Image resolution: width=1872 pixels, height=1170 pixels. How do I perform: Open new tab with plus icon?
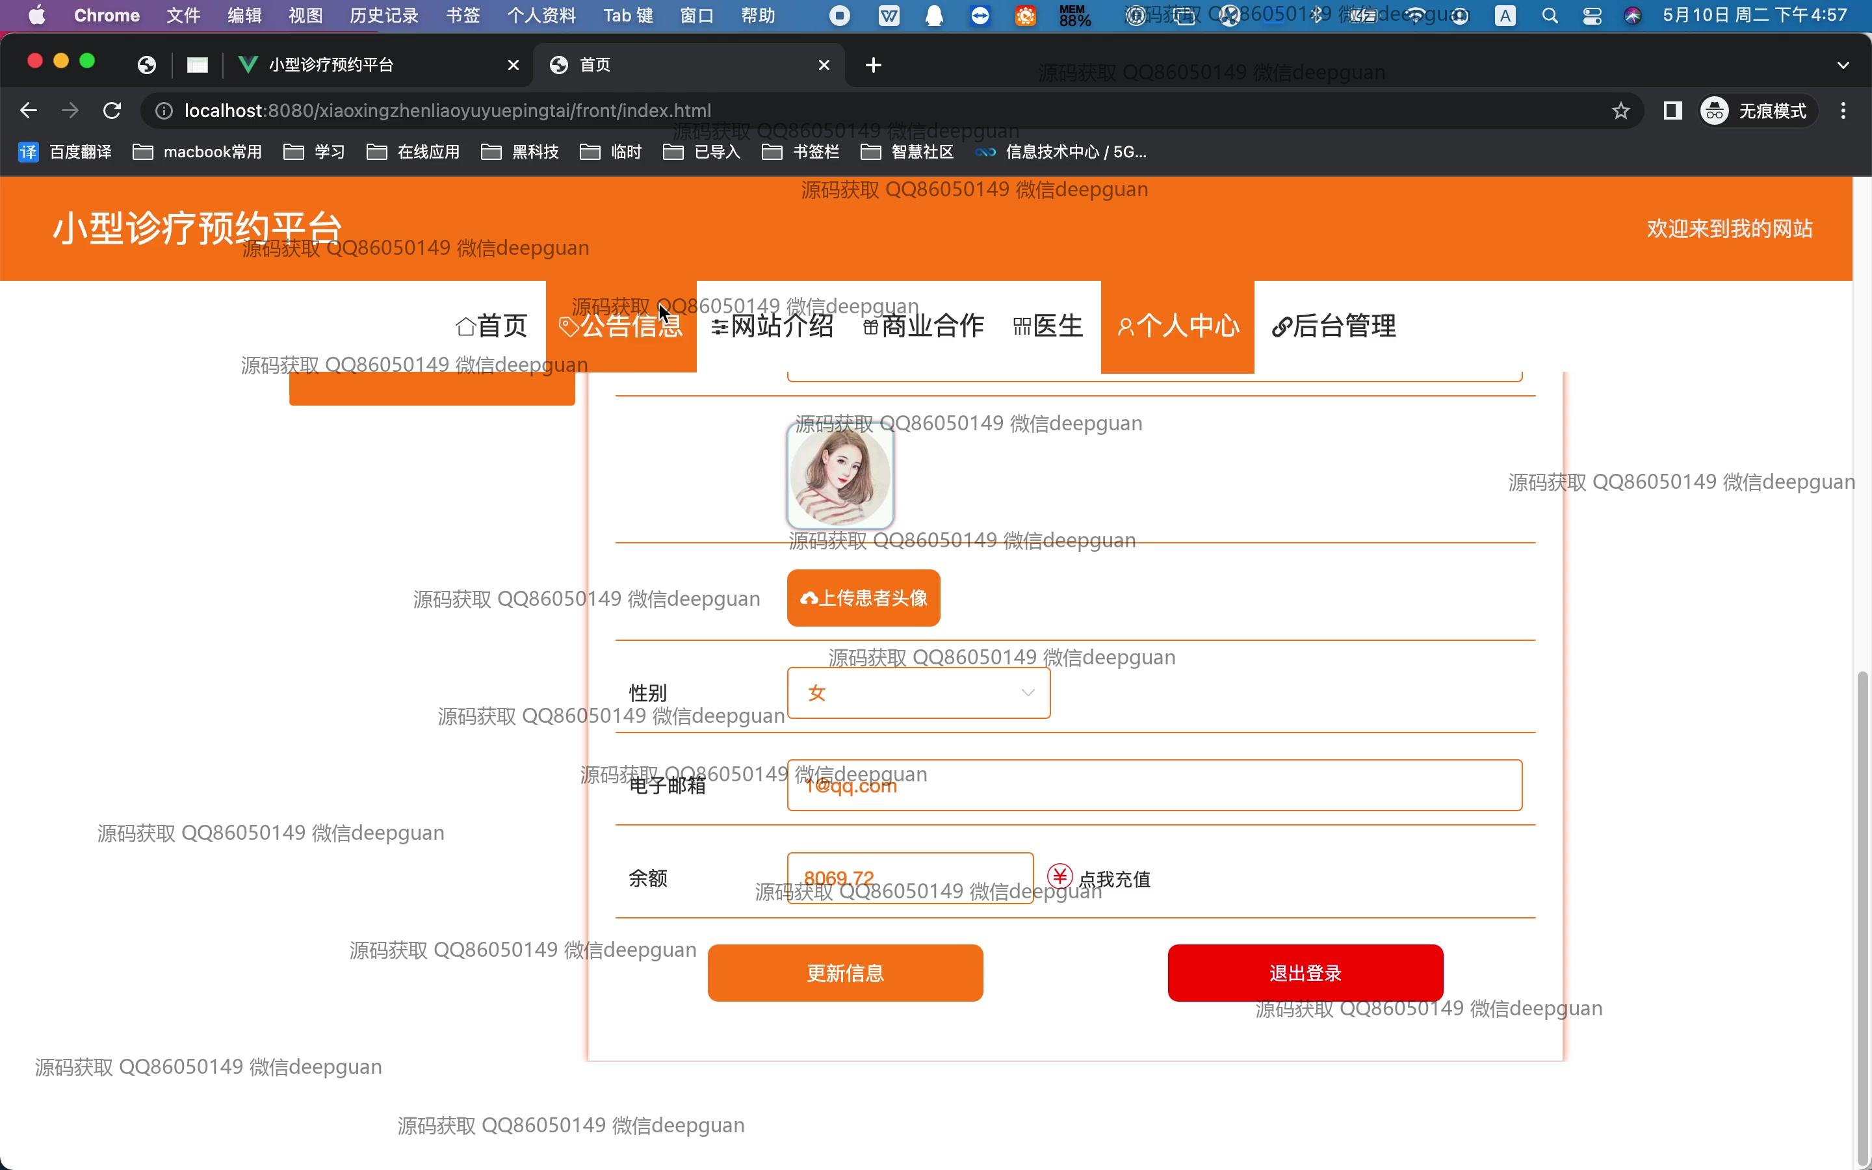[874, 65]
